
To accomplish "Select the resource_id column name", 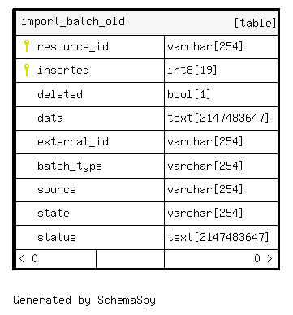I will point(73,47).
